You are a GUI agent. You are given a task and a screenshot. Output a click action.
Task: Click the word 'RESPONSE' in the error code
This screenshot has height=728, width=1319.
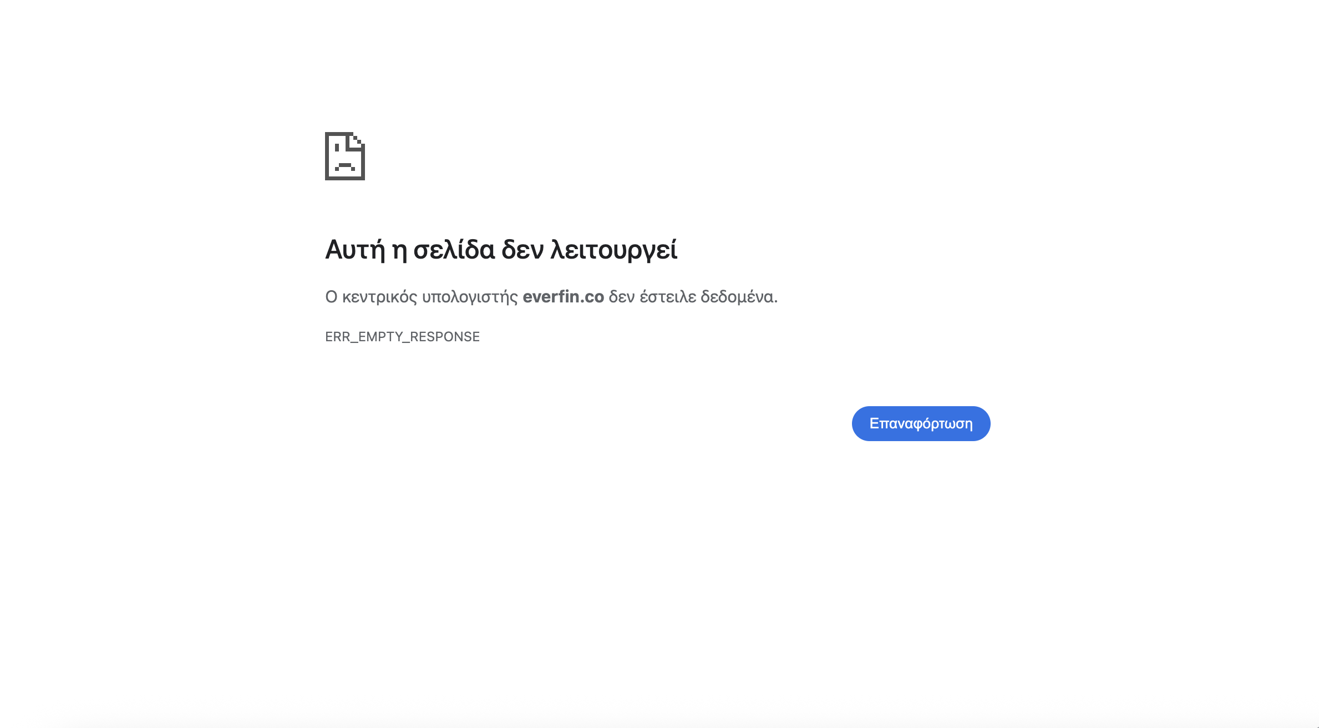(x=444, y=337)
